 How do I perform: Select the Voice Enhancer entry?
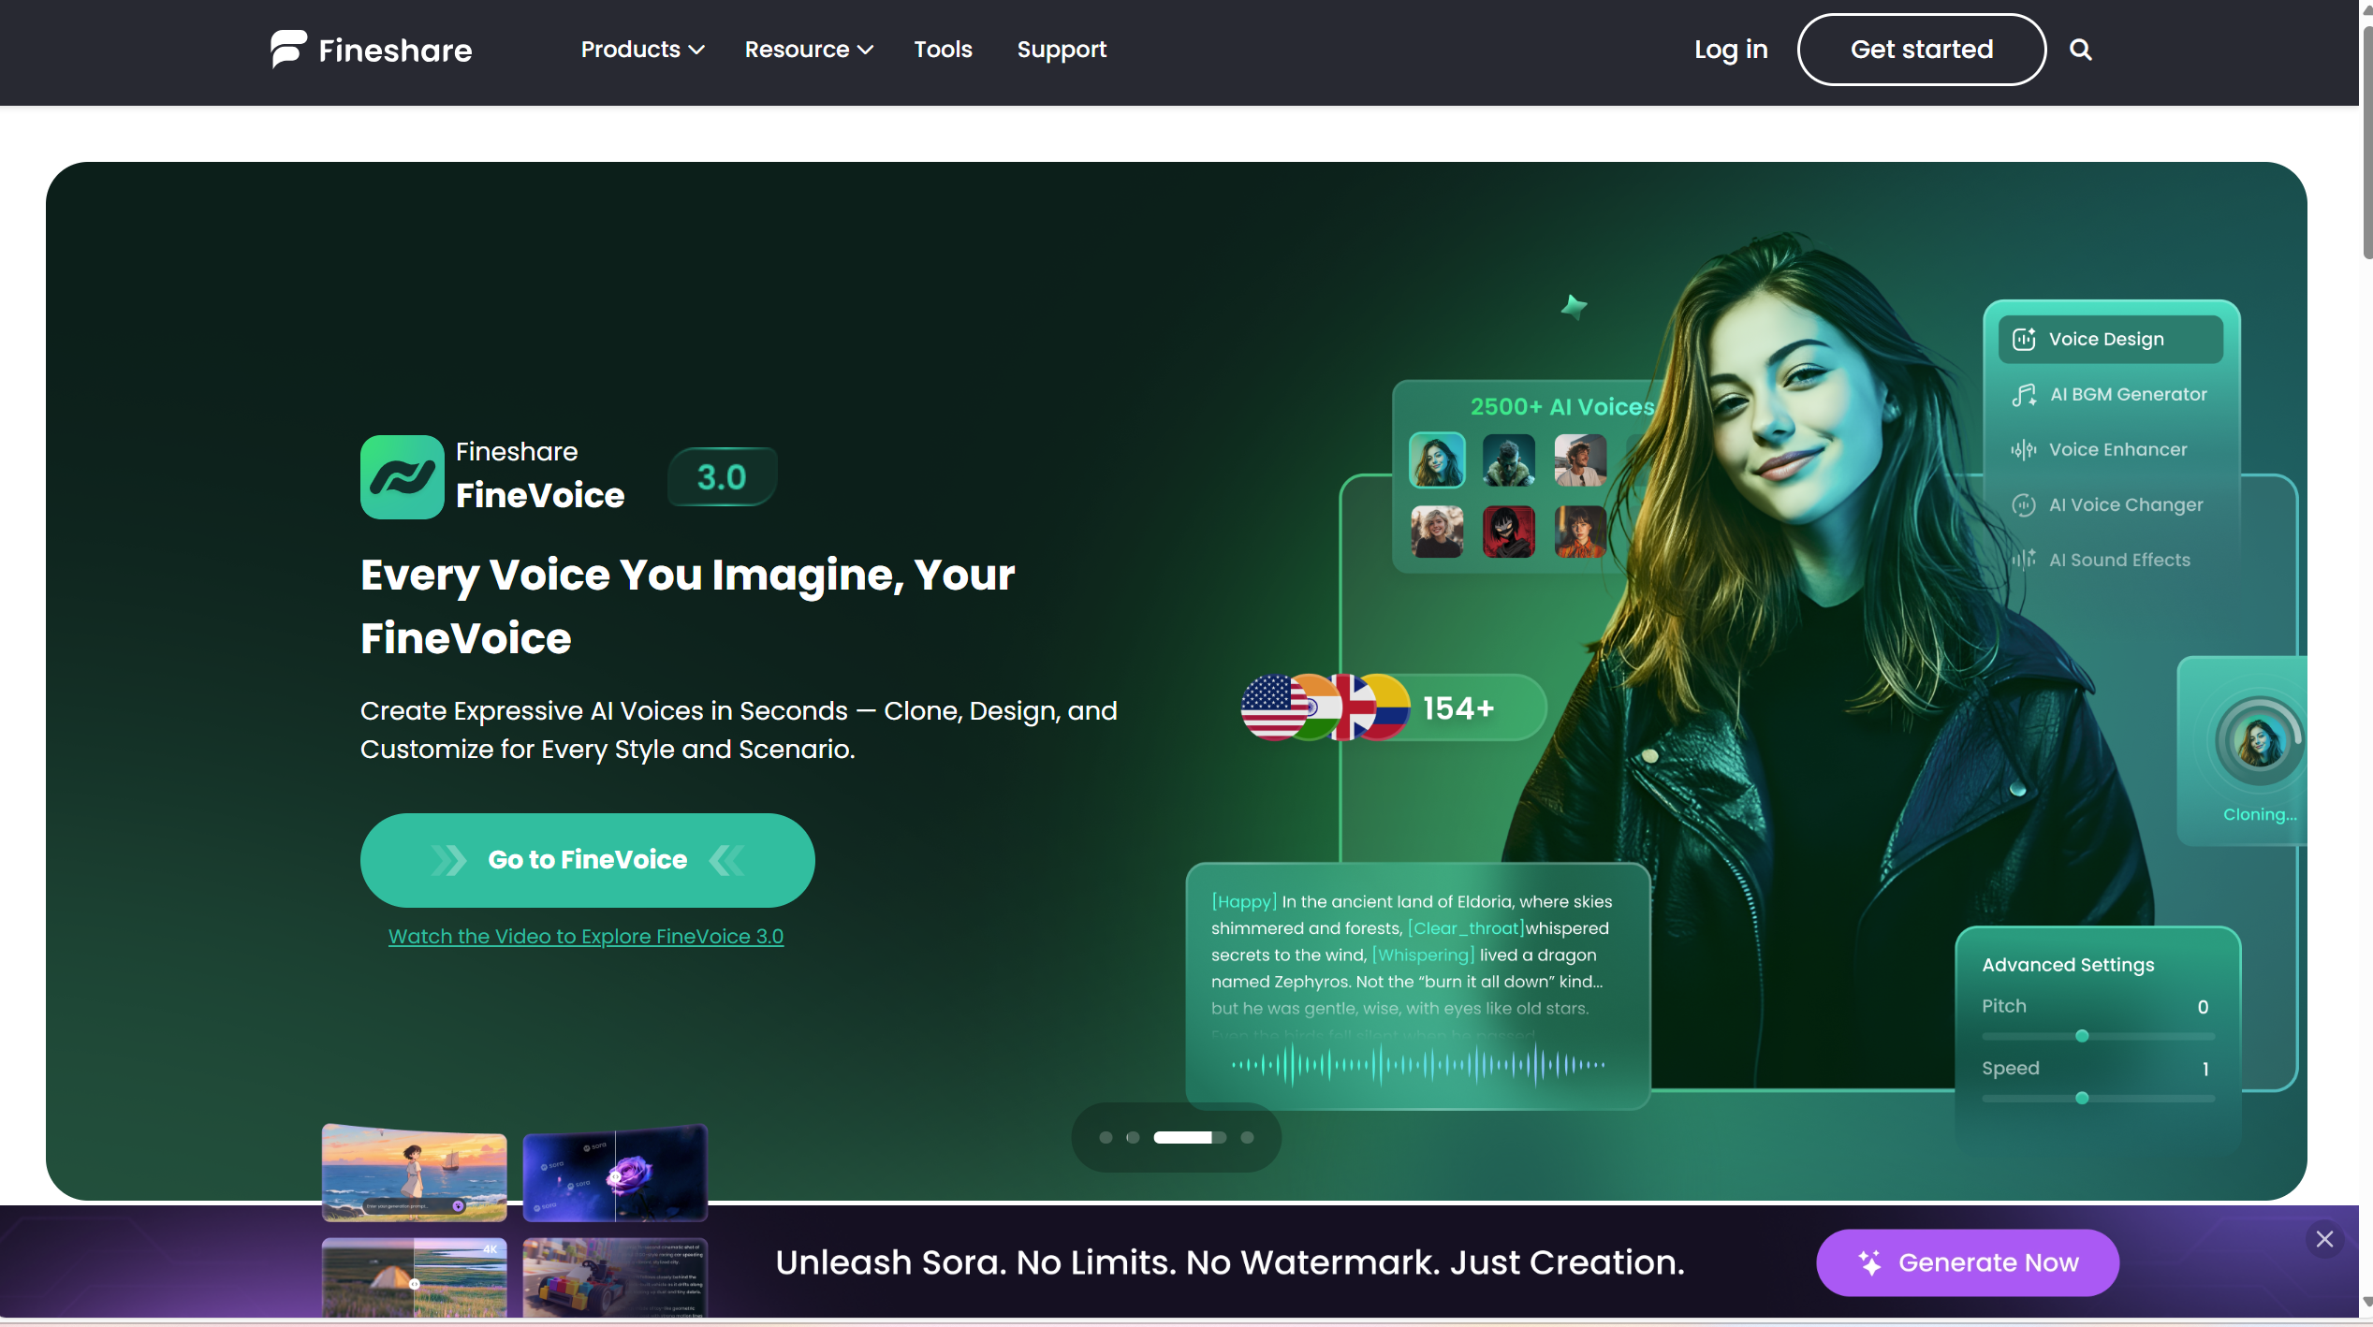2111,450
